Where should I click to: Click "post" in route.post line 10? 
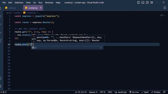coord(25,44)
